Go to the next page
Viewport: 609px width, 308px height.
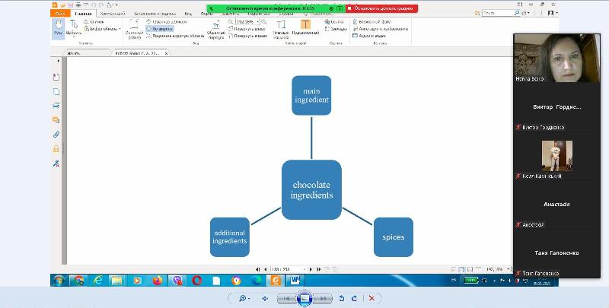(x=311, y=269)
